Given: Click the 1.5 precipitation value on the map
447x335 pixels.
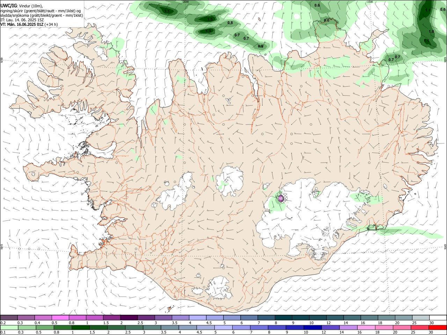Looking at the screenshot, I should pyautogui.click(x=210, y=20).
